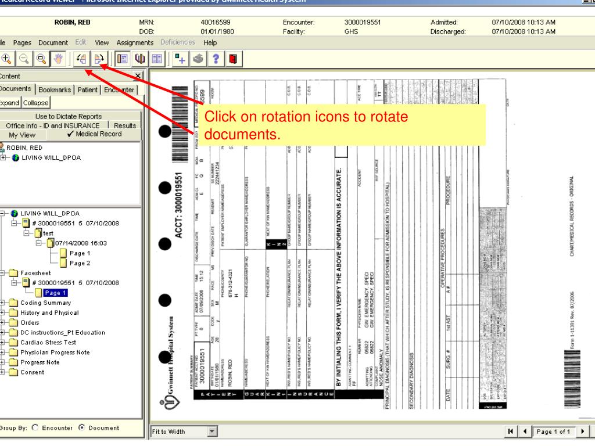Activate the hand pan tool

[59, 59]
